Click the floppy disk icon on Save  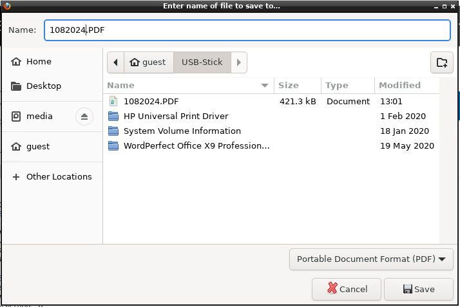(x=408, y=289)
